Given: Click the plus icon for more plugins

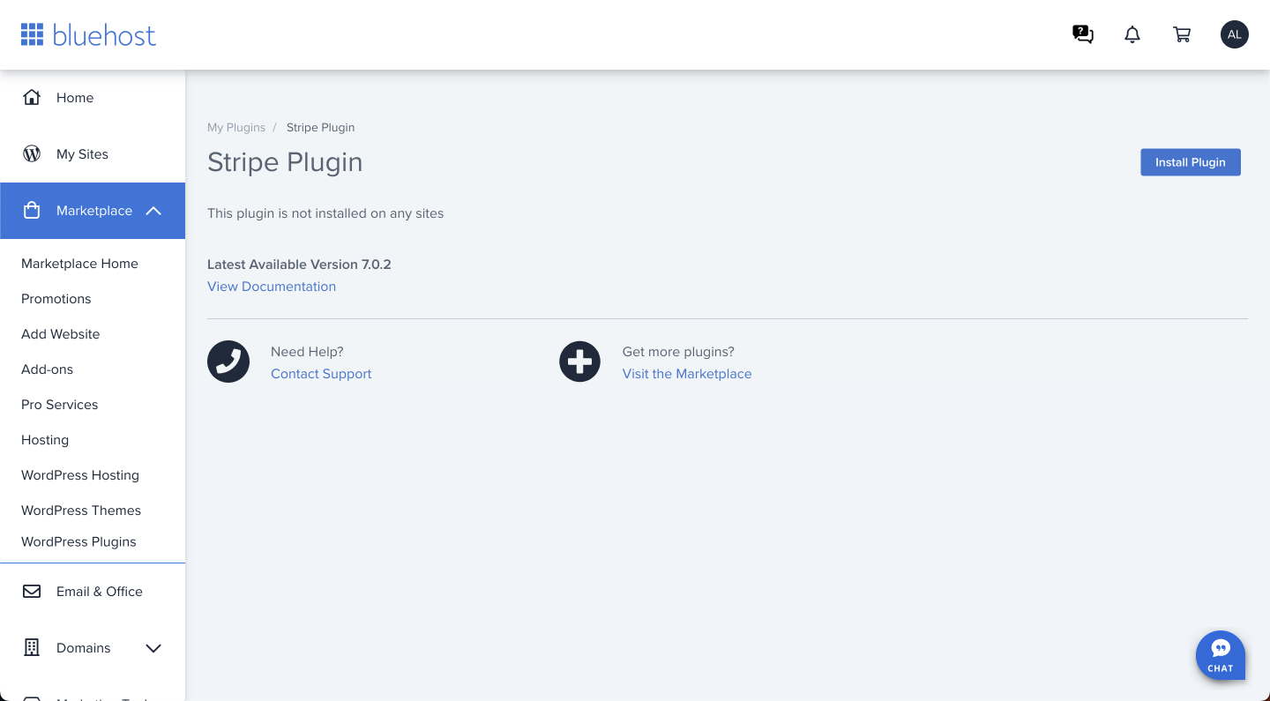Looking at the screenshot, I should click(579, 362).
